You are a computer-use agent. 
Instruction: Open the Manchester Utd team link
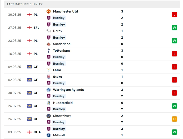[x=65, y=11]
